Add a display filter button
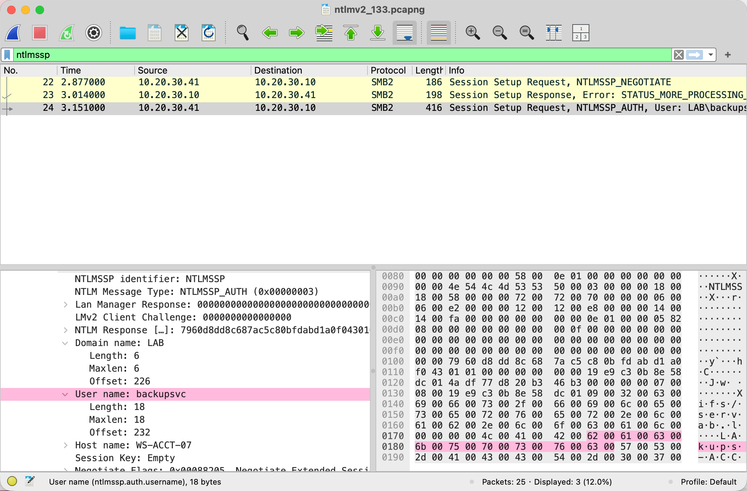Image resolution: width=747 pixels, height=491 pixels. pyautogui.click(x=728, y=55)
